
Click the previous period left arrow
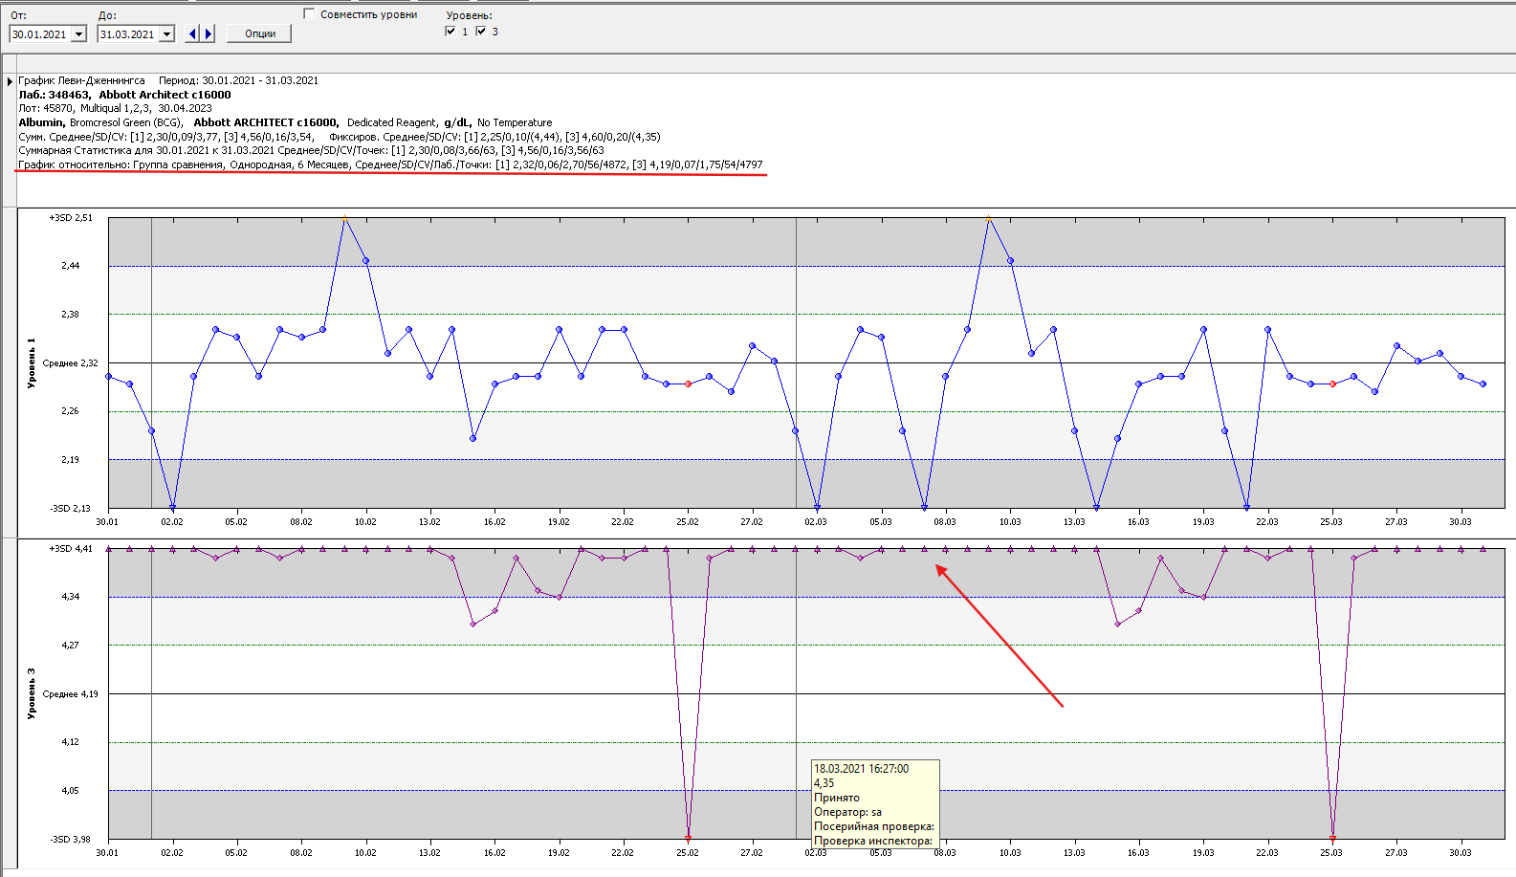pyautogui.click(x=192, y=34)
